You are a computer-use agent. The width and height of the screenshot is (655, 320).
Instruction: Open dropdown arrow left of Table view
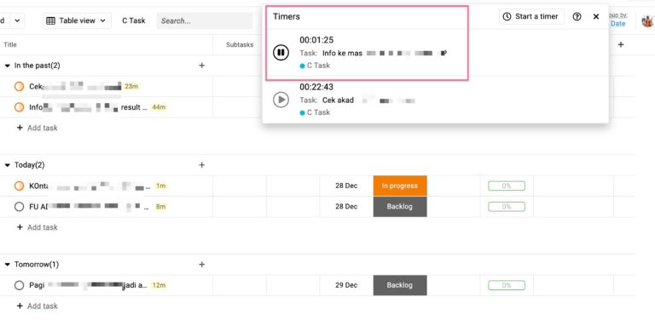(x=17, y=20)
